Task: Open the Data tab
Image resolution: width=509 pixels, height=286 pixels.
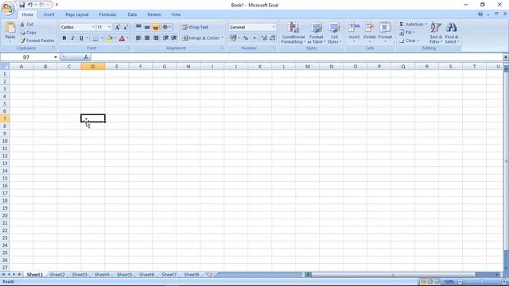Action: point(132,14)
